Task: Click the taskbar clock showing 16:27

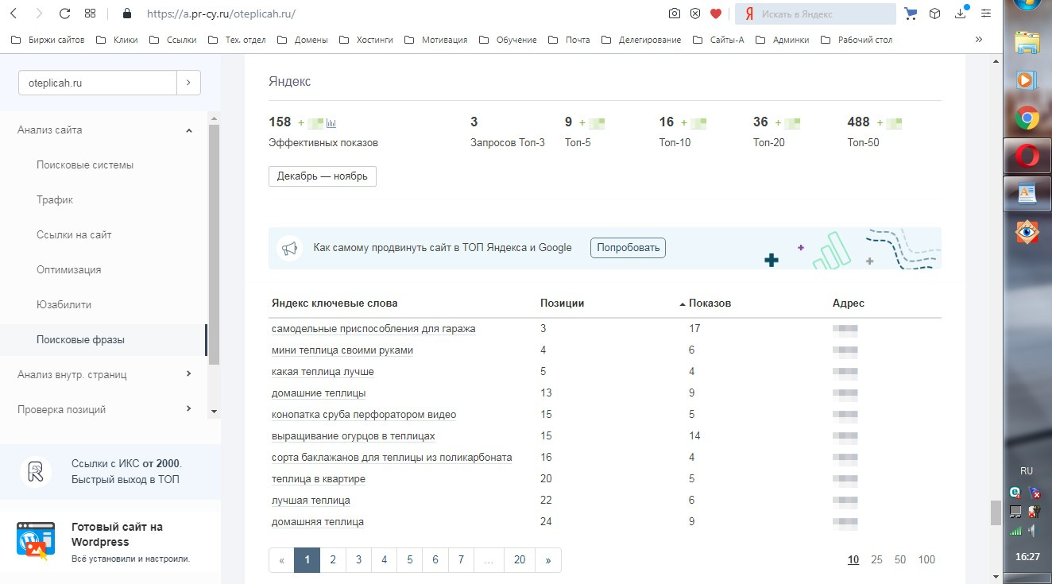Action: 1027,557
